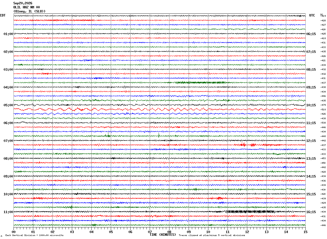
Task: Click the -518 DC offset value
Action: click(x=323, y=110)
